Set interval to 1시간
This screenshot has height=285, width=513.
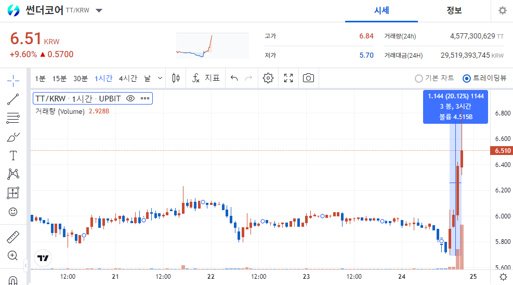pyautogui.click(x=103, y=79)
